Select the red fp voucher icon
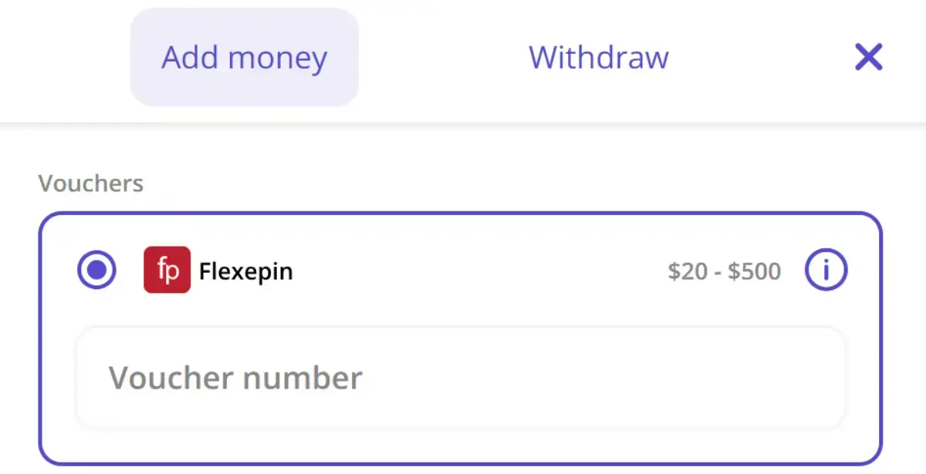This screenshot has height=474, width=926. coord(167,270)
